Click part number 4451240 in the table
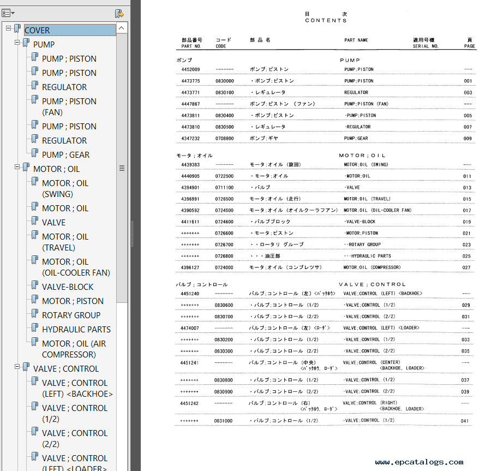This screenshot has width=491, height=471. pos(190,294)
